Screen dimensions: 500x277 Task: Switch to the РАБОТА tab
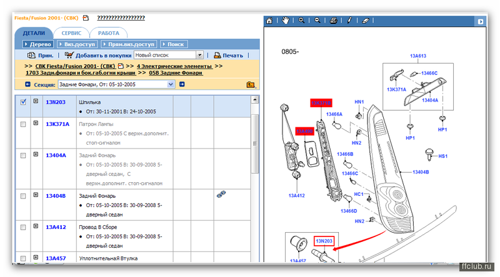(108, 33)
